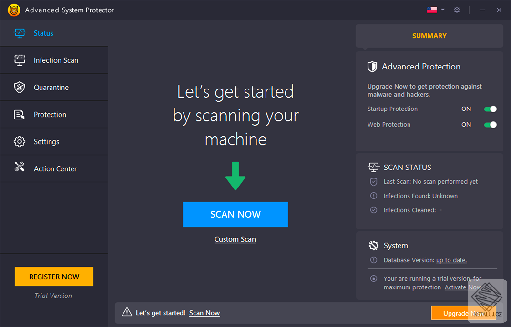Click the 'Trial Version' label

(53, 296)
